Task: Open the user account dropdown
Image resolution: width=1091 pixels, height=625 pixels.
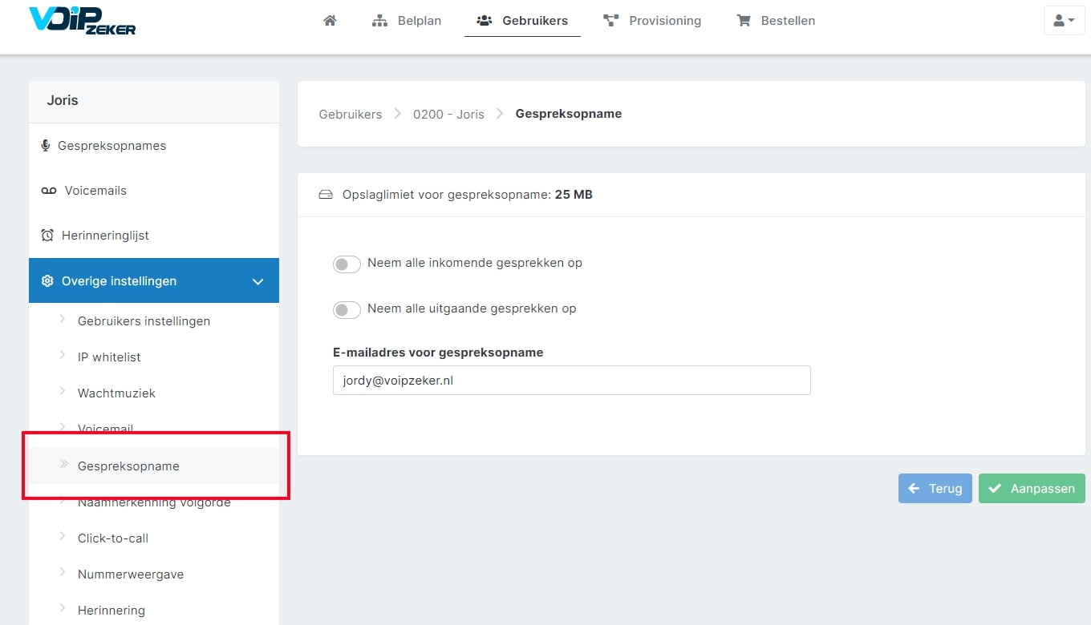Action: point(1064,21)
